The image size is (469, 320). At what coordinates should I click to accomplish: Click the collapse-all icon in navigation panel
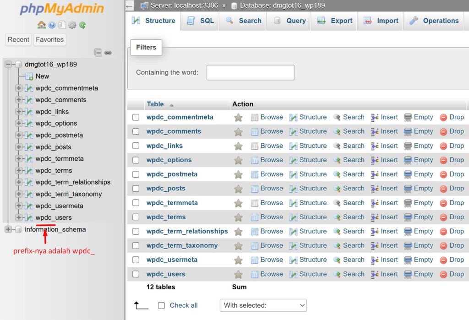pyautogui.click(x=98, y=53)
